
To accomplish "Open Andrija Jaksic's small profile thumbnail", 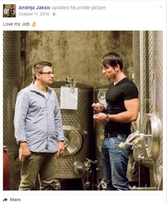I will click(x=9, y=11).
